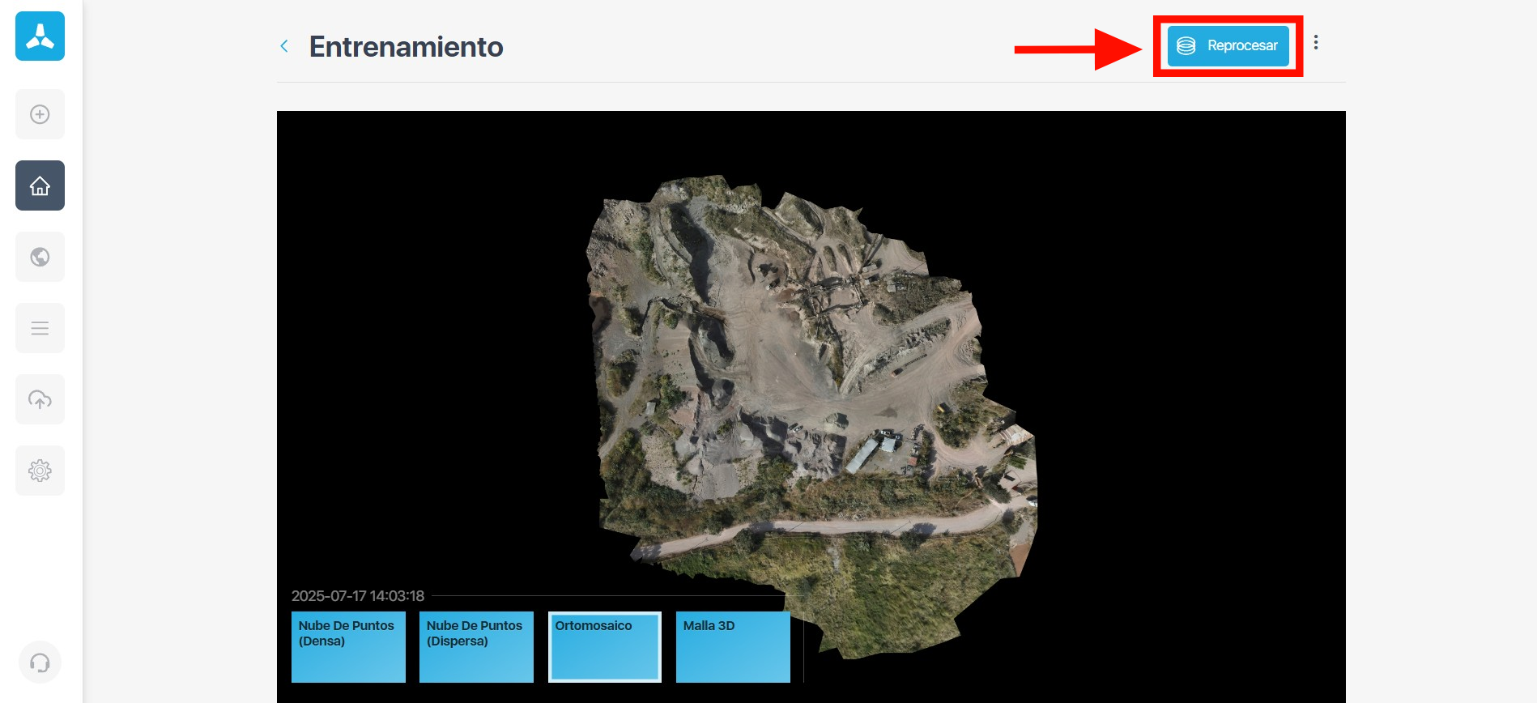Open support via the headset icon

[x=40, y=663]
